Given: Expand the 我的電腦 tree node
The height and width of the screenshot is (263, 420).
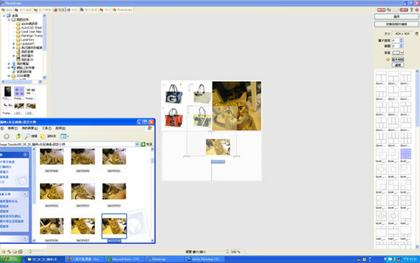Looking at the screenshot, I should 9,64.
